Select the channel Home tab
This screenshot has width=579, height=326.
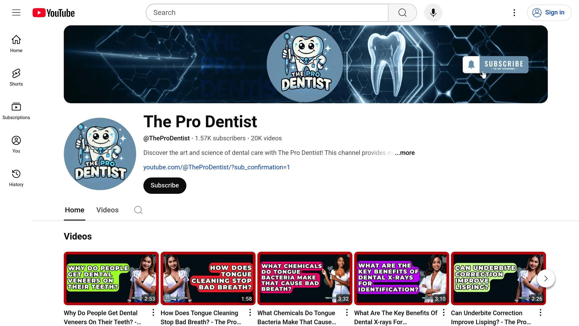(x=75, y=210)
